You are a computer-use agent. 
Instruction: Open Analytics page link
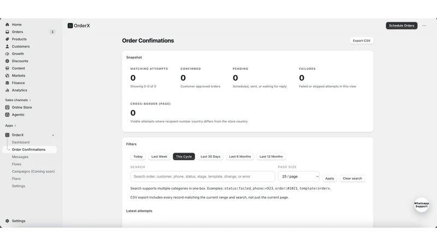(x=20, y=90)
